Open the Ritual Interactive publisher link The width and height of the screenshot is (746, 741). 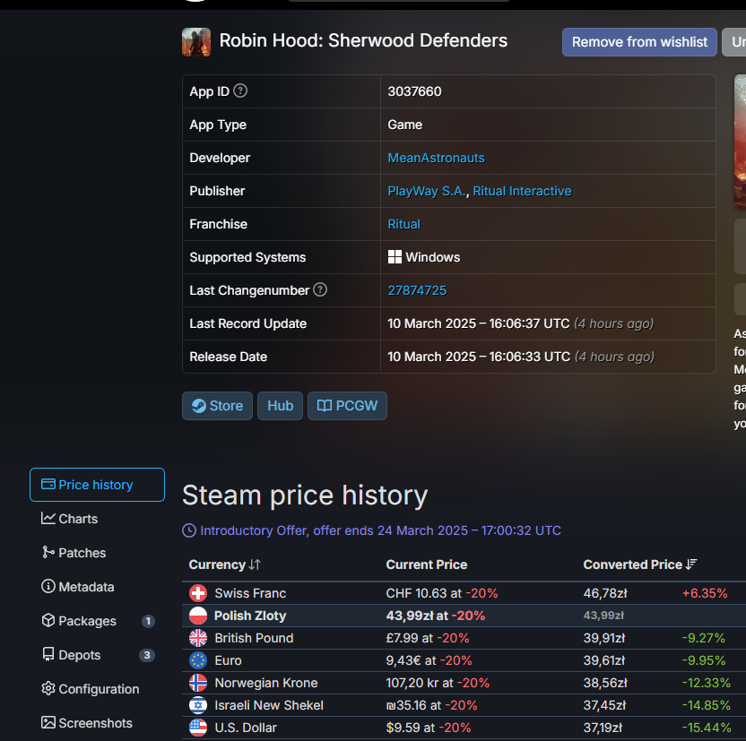[522, 191]
